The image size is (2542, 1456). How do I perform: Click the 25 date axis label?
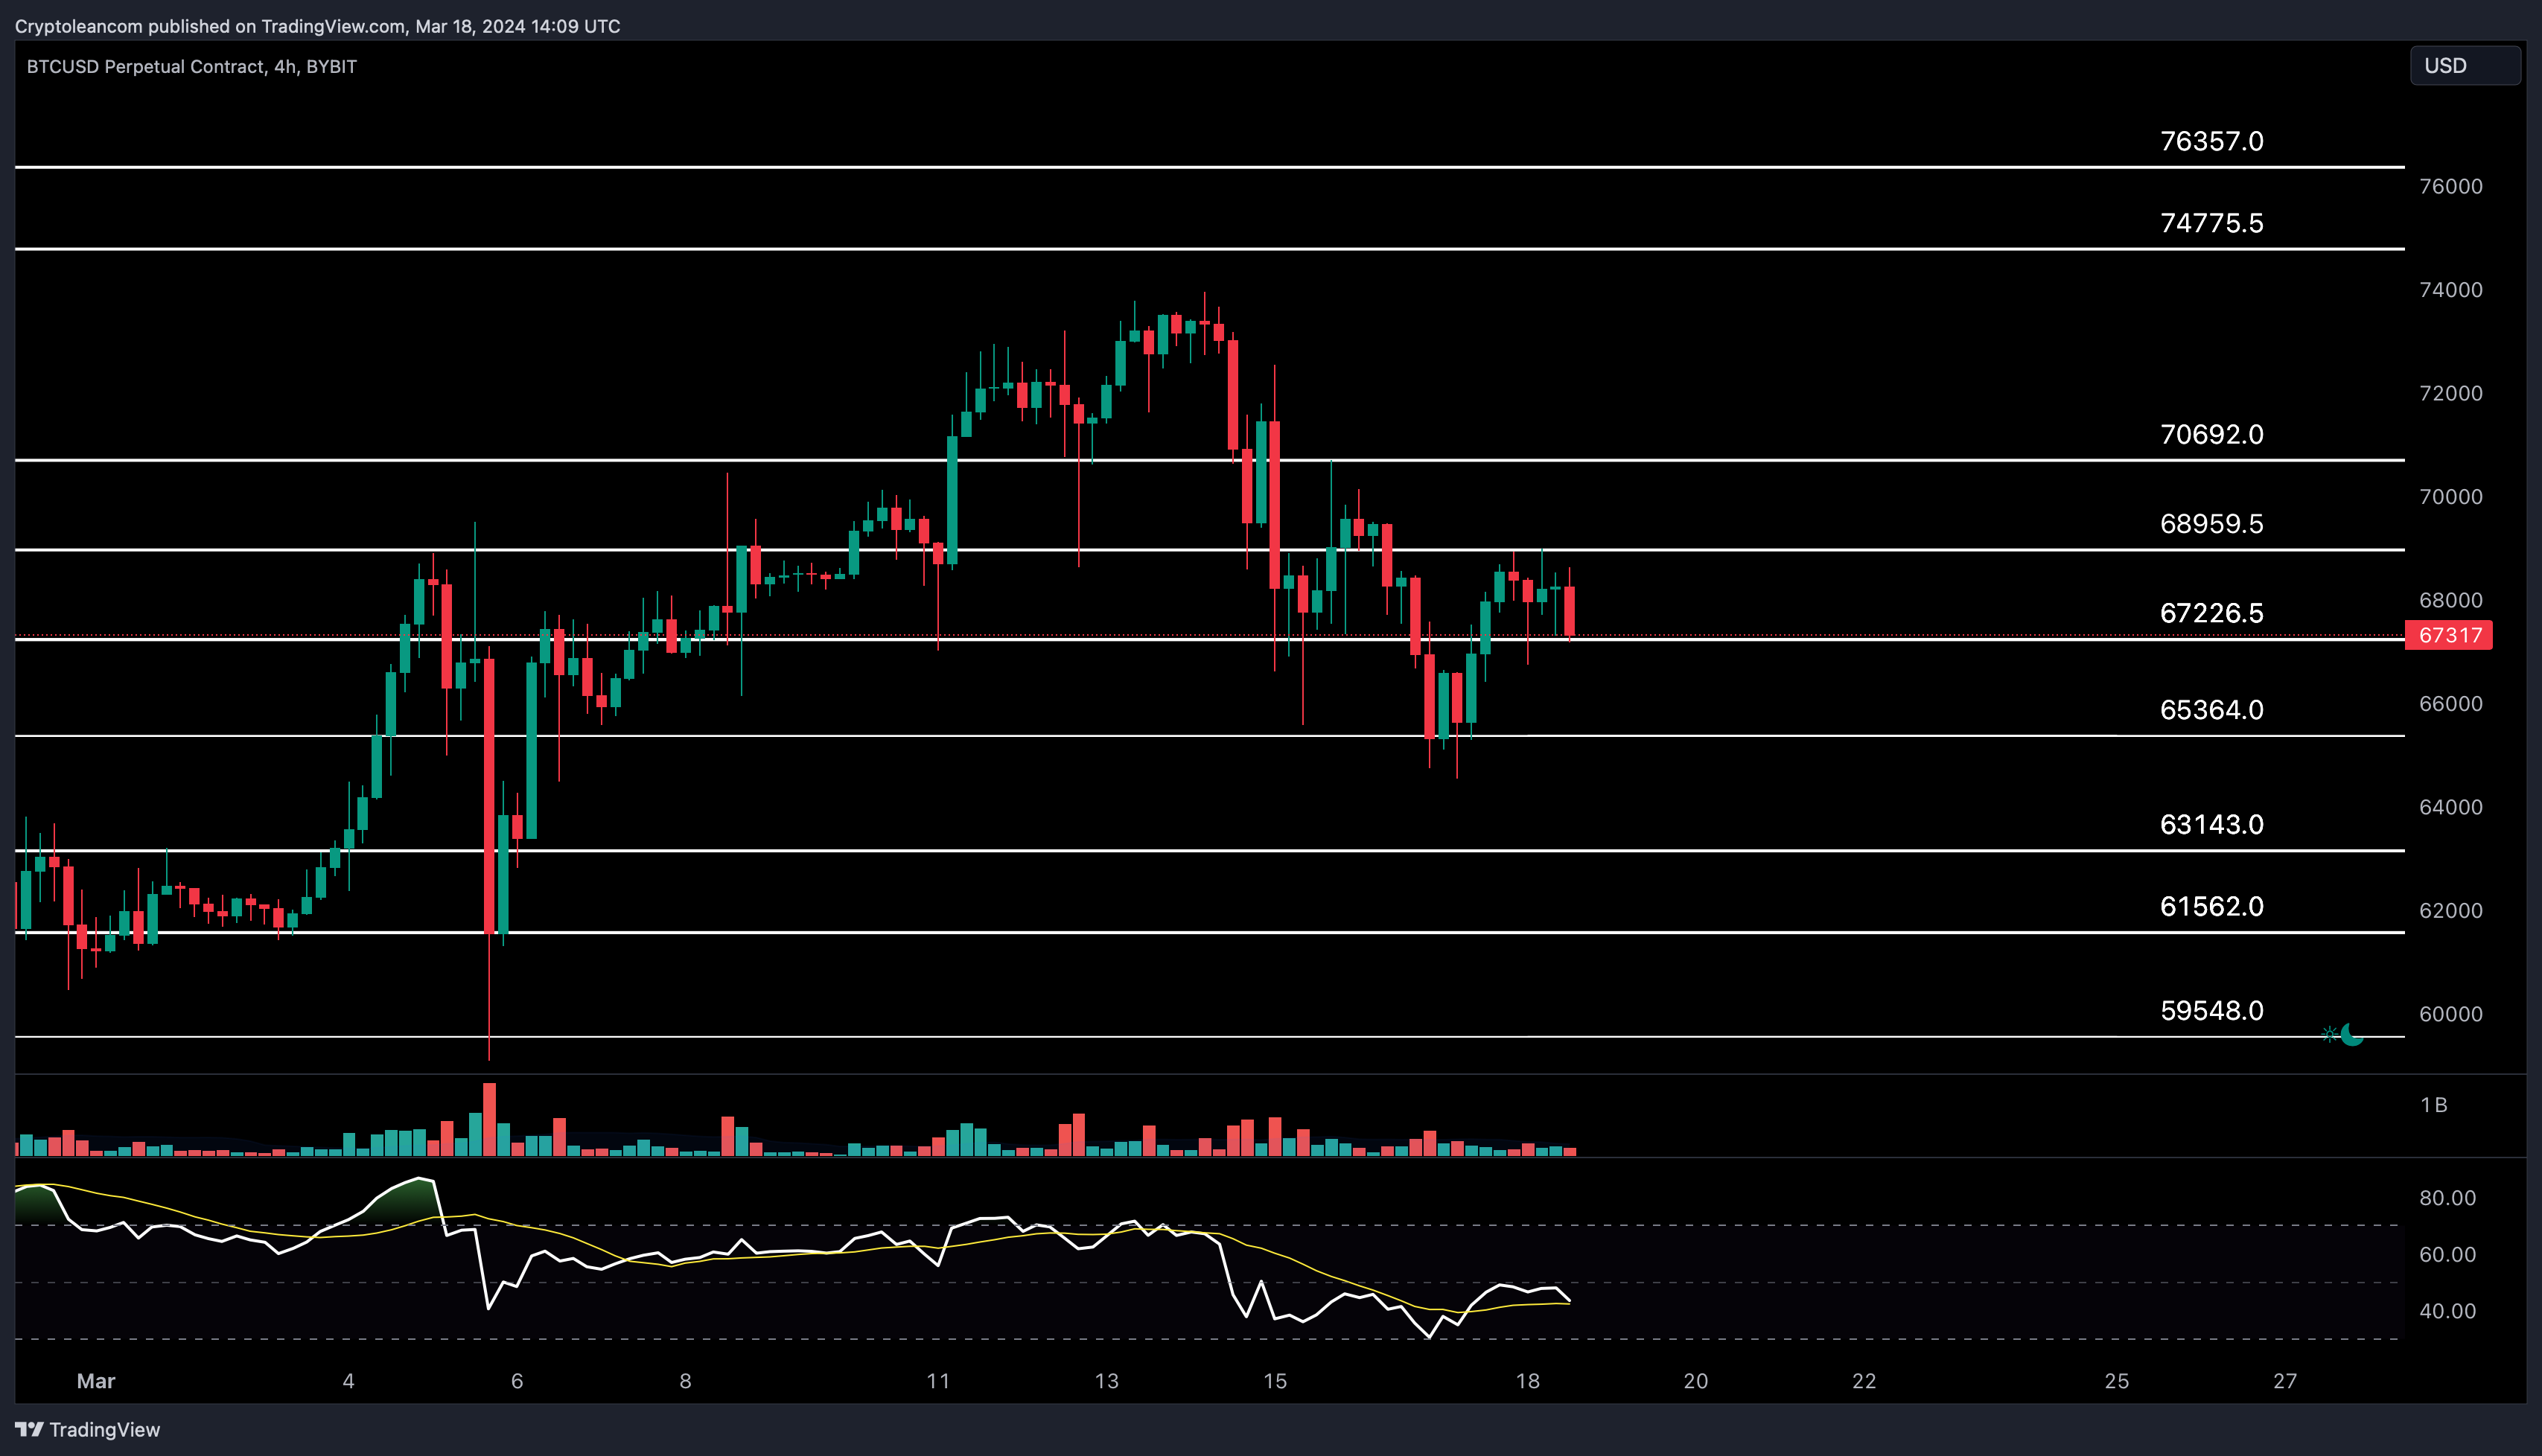[2117, 1381]
